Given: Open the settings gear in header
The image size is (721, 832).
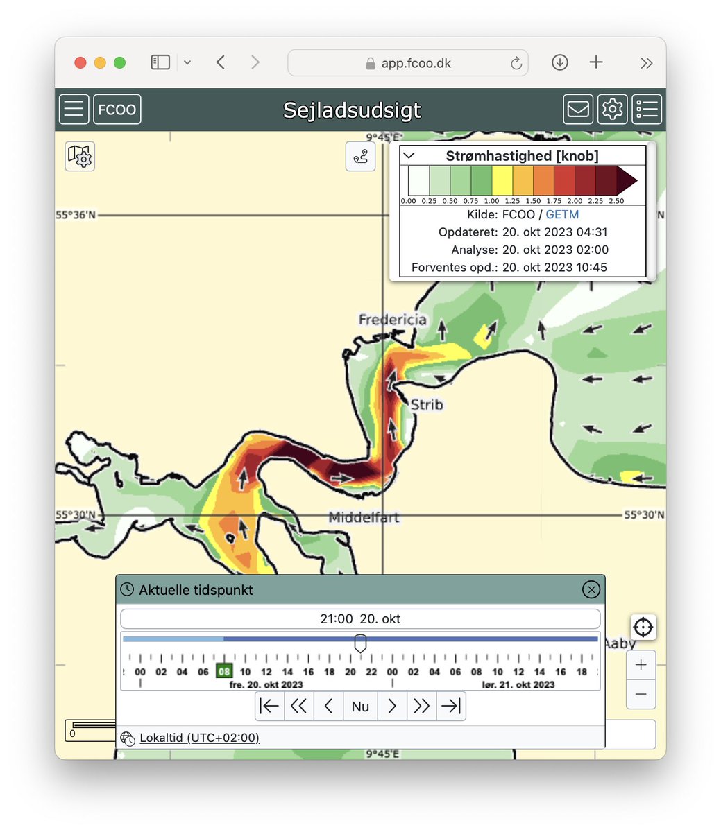Looking at the screenshot, I should tap(612, 110).
